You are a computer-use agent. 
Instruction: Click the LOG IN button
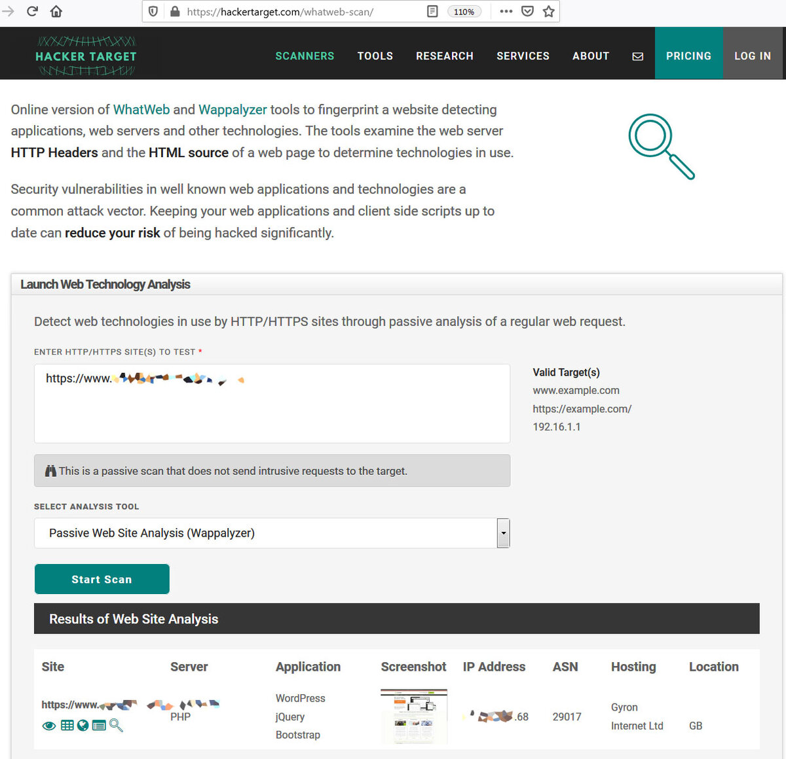coord(753,53)
